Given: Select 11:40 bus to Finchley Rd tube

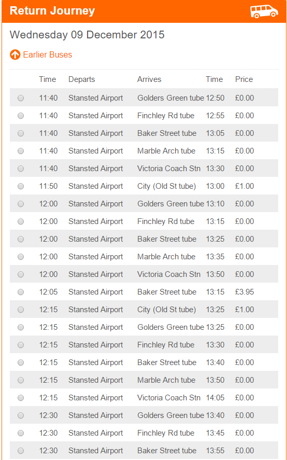Looking at the screenshot, I should pyautogui.click(x=21, y=116).
